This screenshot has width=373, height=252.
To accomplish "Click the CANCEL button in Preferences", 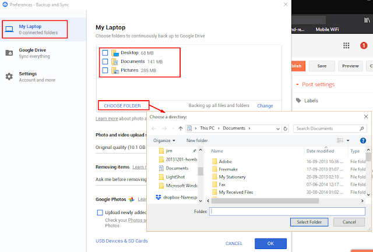I will 234,243.
